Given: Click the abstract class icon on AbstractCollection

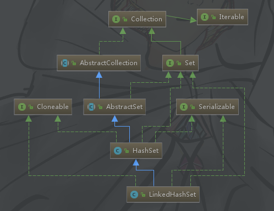Looking at the screenshot, I should click(65, 63).
